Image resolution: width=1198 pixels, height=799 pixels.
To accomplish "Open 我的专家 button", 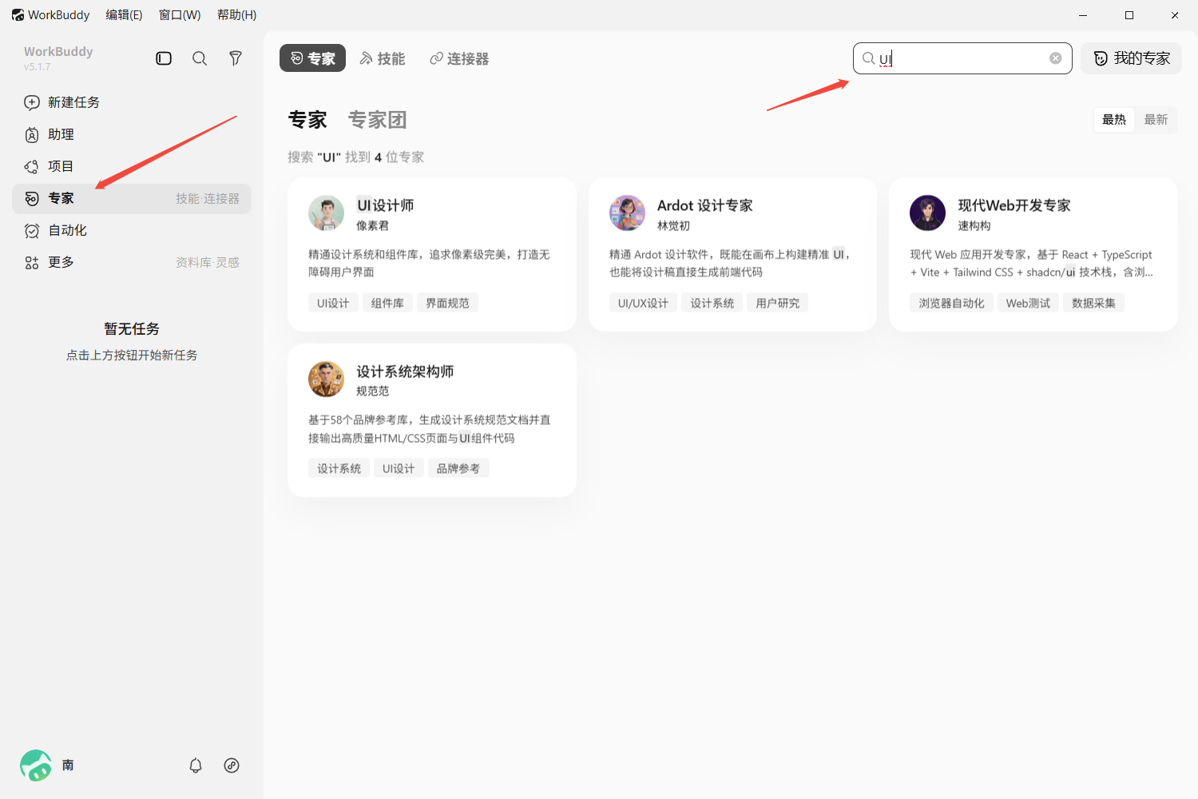I will tap(1131, 58).
